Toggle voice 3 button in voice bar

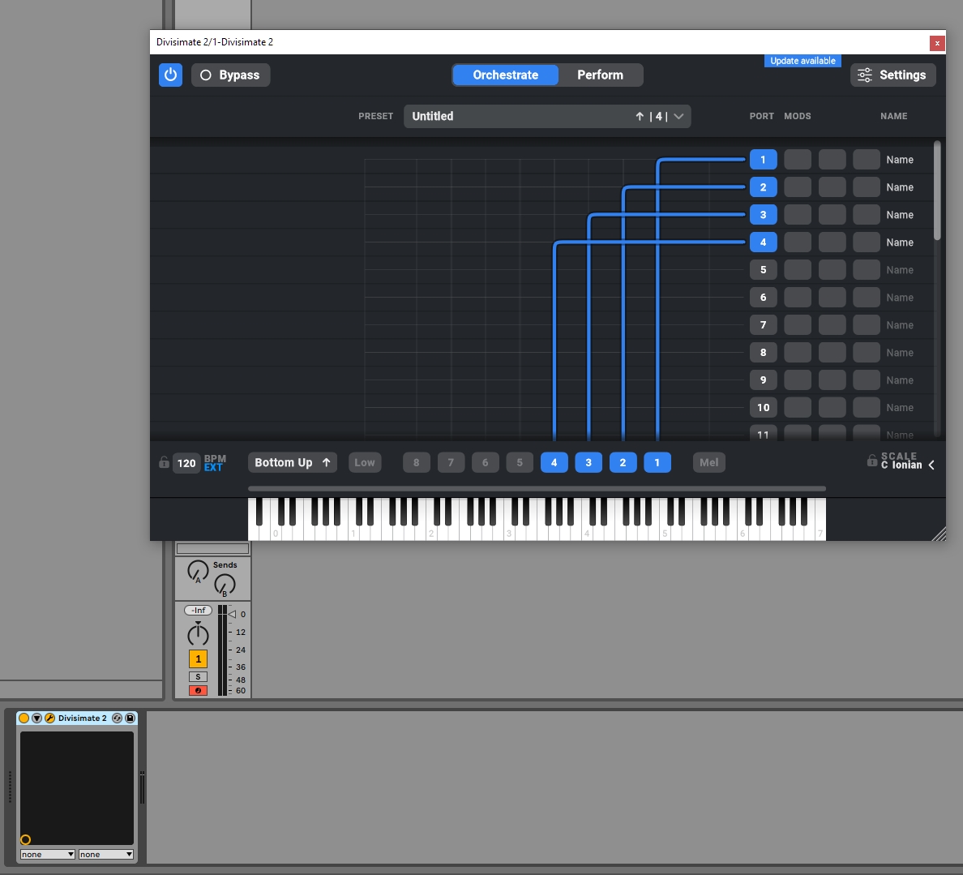pyautogui.click(x=588, y=463)
